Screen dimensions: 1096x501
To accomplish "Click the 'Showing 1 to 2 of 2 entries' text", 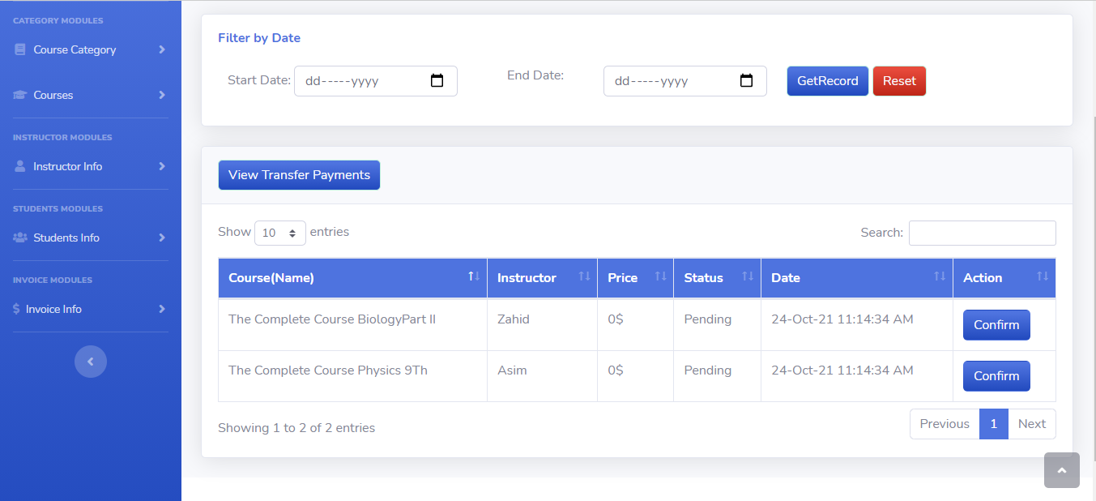I will tap(296, 428).
